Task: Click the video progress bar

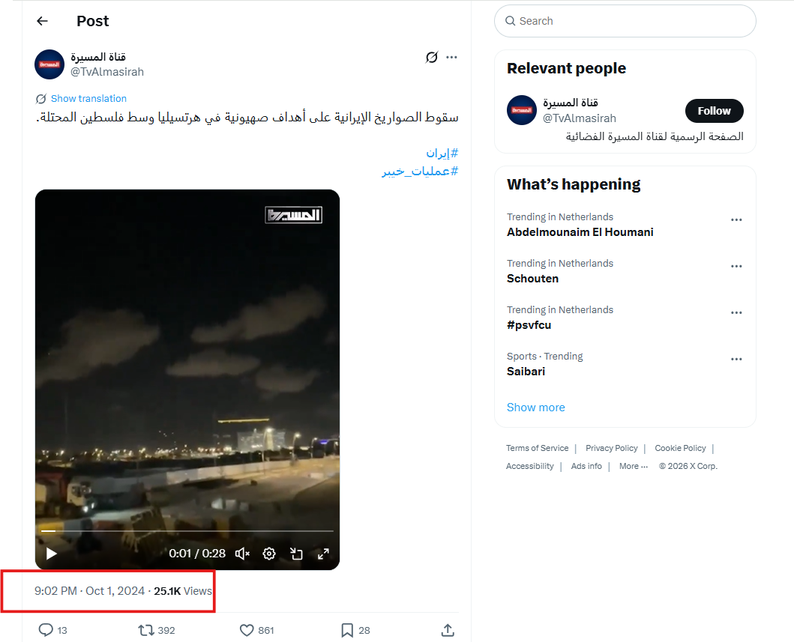Action: (187, 530)
